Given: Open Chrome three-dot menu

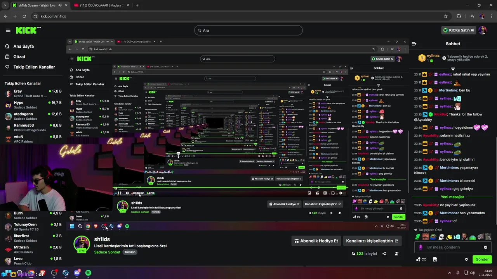Looking at the screenshot, I should point(491,16).
